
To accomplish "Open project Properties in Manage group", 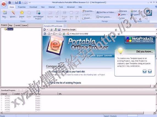I will pyautogui.click(x=88, y=11).
